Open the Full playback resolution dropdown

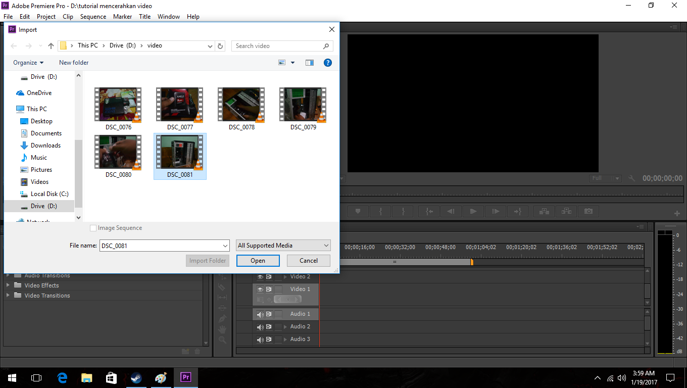605,178
